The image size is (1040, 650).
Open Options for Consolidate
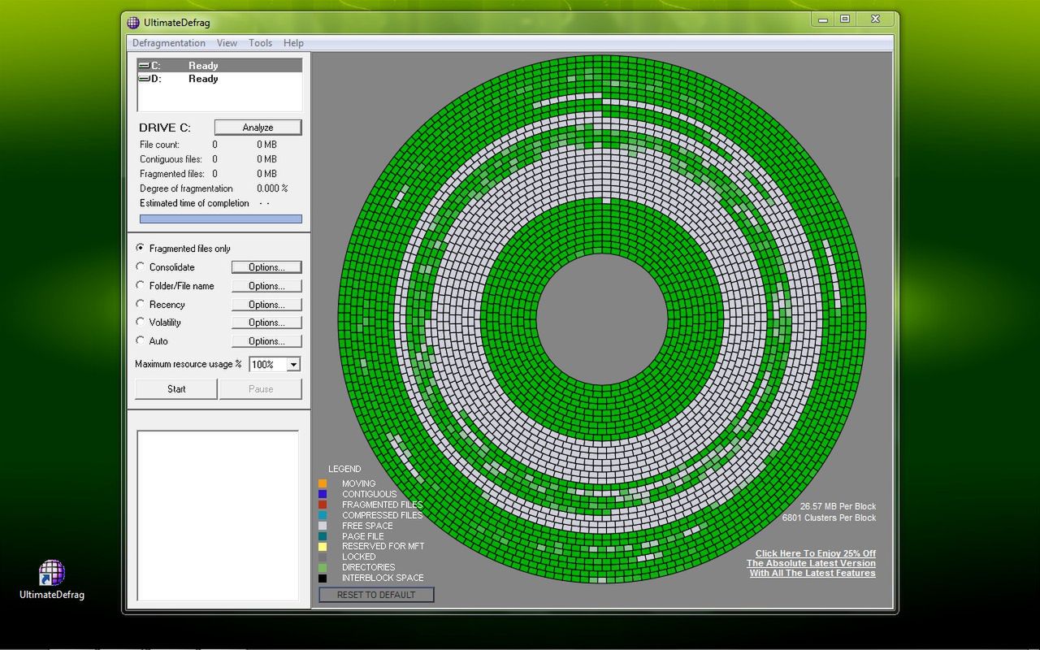pos(266,267)
